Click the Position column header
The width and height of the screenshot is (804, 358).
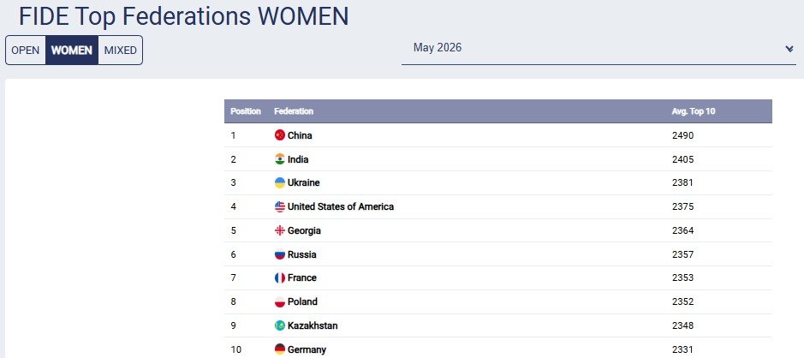[246, 111]
